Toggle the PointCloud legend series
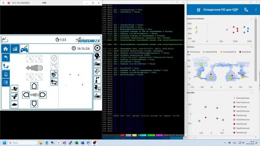The image size is (260, 146). tap(193, 52)
